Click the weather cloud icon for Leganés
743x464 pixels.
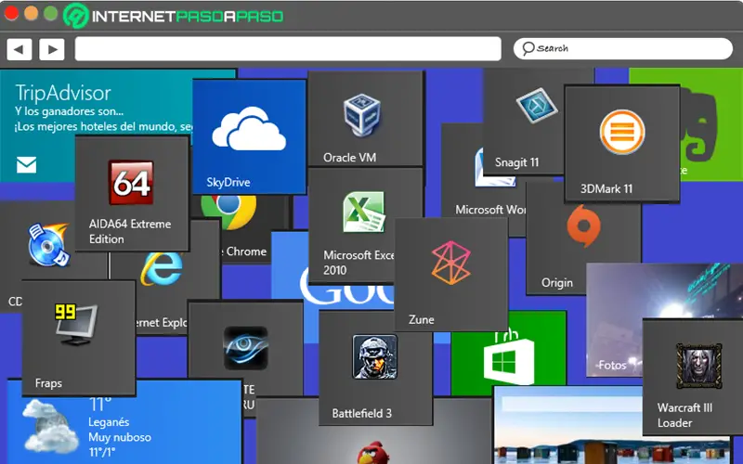tap(50, 426)
